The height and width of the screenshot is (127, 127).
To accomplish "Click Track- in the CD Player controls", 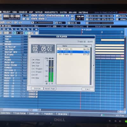I will [x=37, y=72].
